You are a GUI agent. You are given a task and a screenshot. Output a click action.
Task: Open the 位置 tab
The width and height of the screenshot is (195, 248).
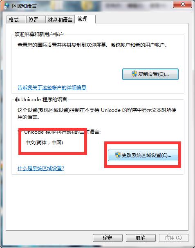tap(36, 20)
